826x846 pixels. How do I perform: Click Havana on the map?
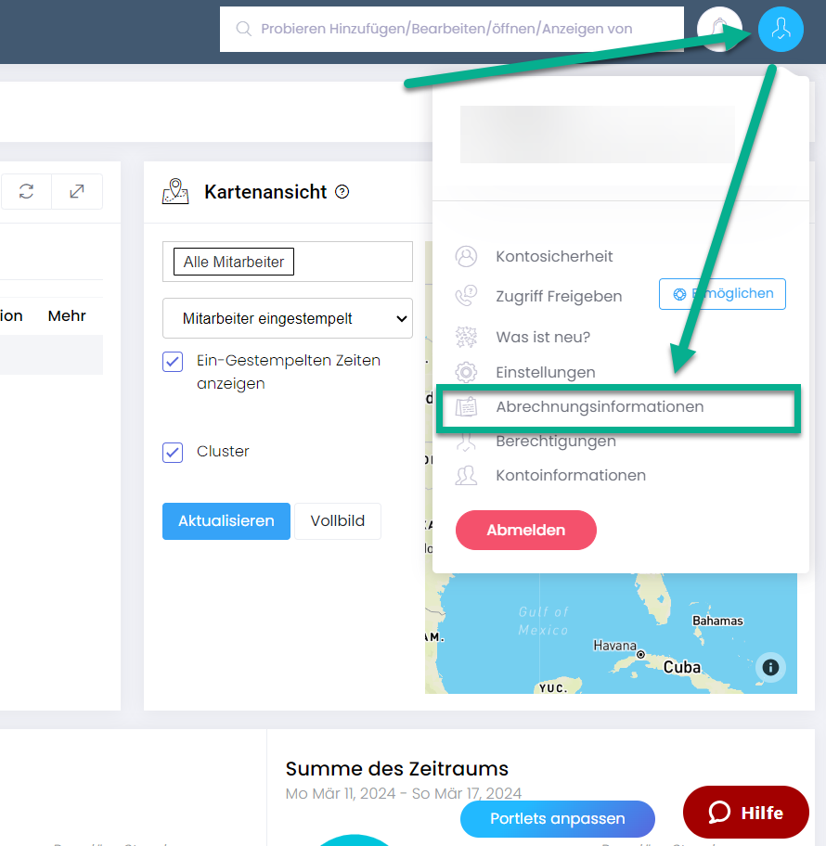tap(614, 646)
